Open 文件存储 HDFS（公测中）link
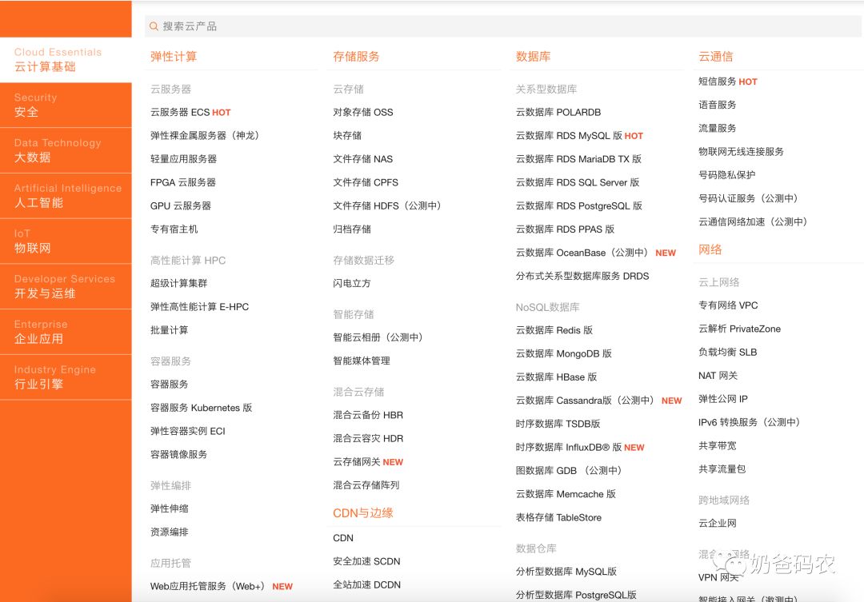Screen dimensions: 864x602 click(x=387, y=206)
